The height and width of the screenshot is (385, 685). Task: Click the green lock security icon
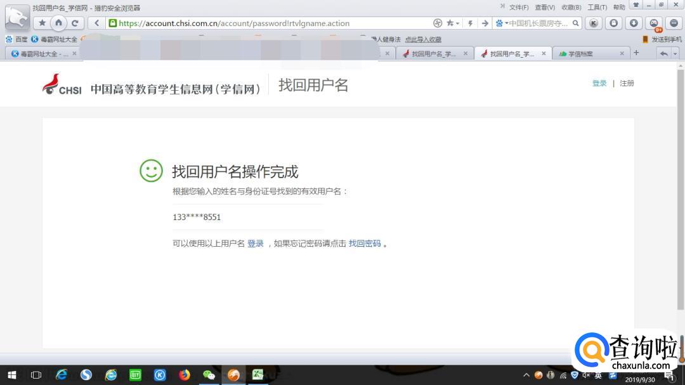113,23
